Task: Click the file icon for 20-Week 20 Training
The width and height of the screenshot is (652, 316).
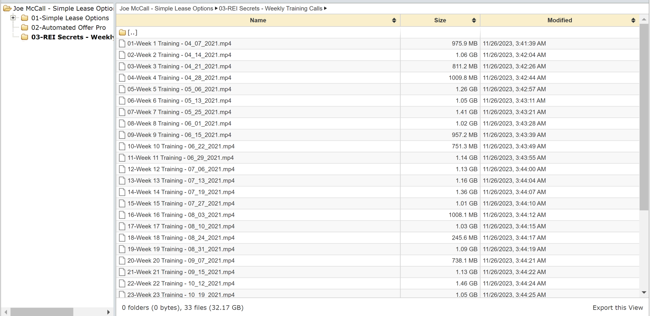Action: pyautogui.click(x=122, y=261)
